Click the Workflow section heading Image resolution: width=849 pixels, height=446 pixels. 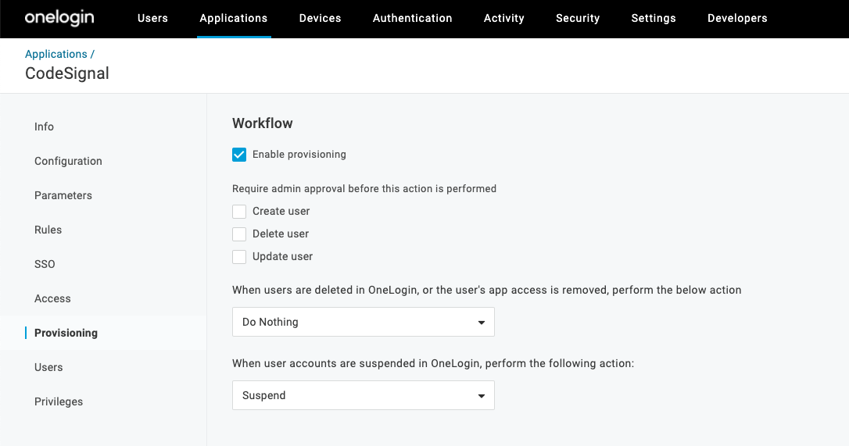pyautogui.click(x=263, y=123)
